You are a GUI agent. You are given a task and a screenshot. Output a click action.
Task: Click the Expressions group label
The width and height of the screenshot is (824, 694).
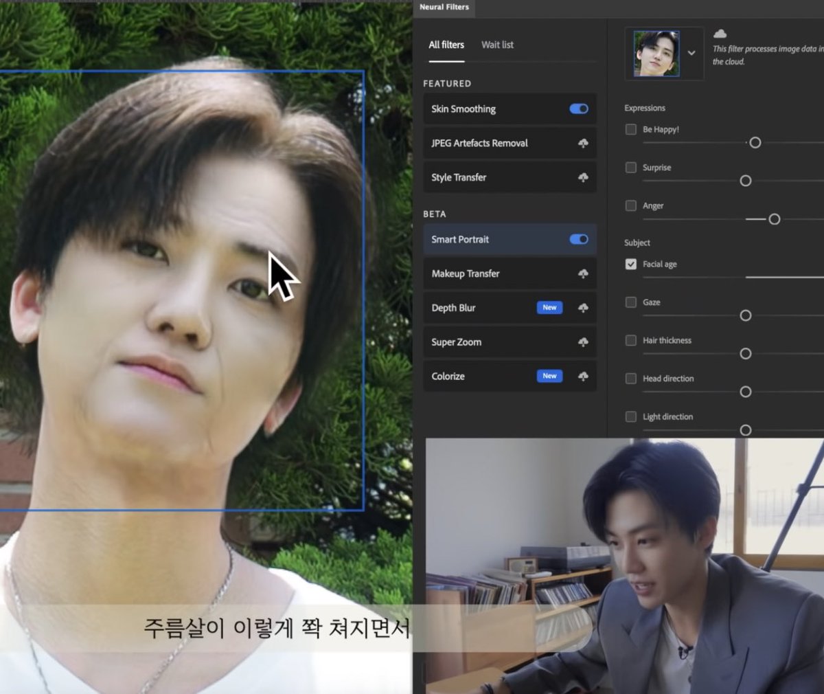pos(645,108)
